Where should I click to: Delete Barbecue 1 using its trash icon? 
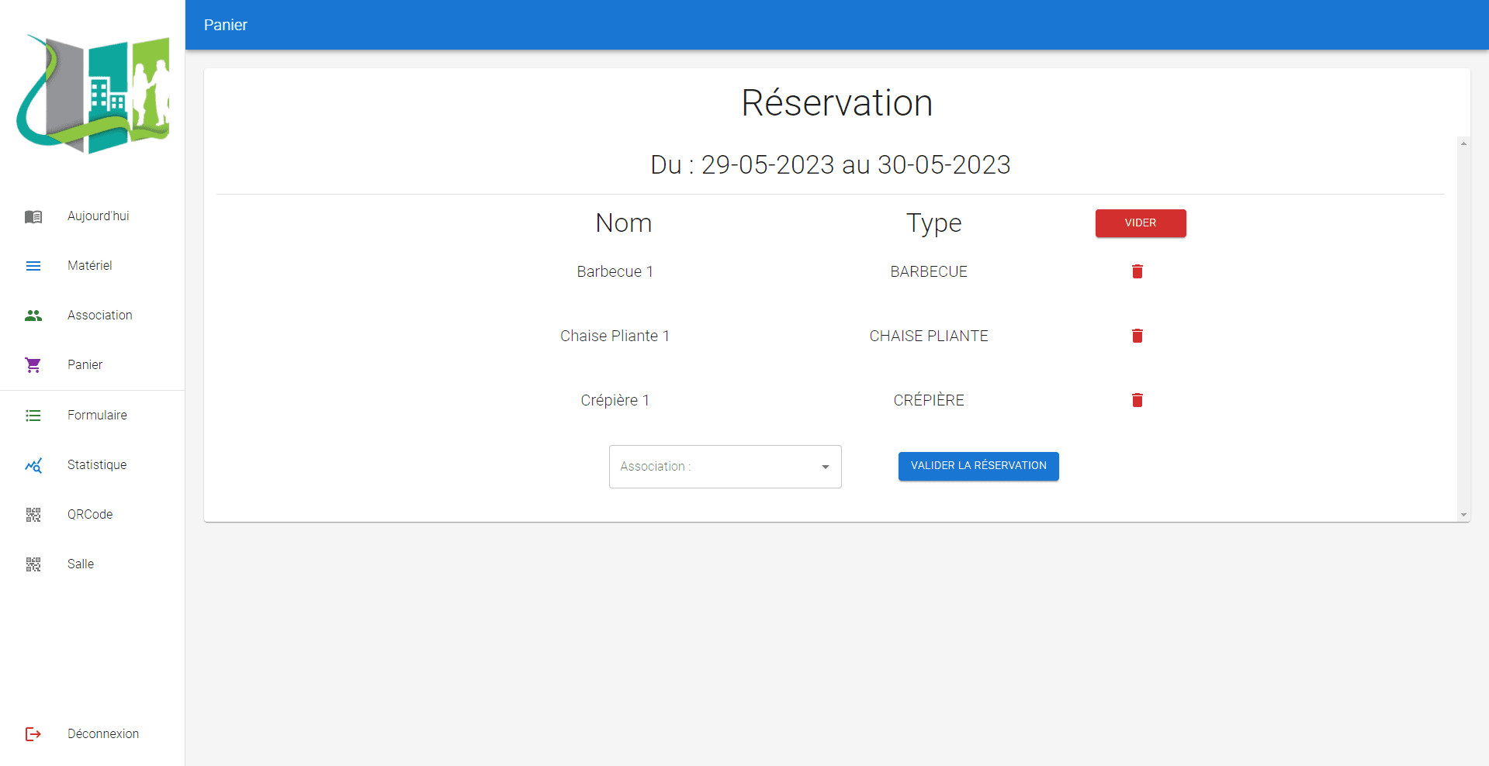(x=1137, y=271)
